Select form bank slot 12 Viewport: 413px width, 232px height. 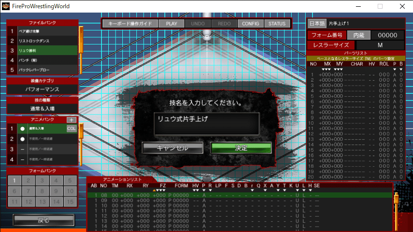pyautogui.click(x=28, y=202)
